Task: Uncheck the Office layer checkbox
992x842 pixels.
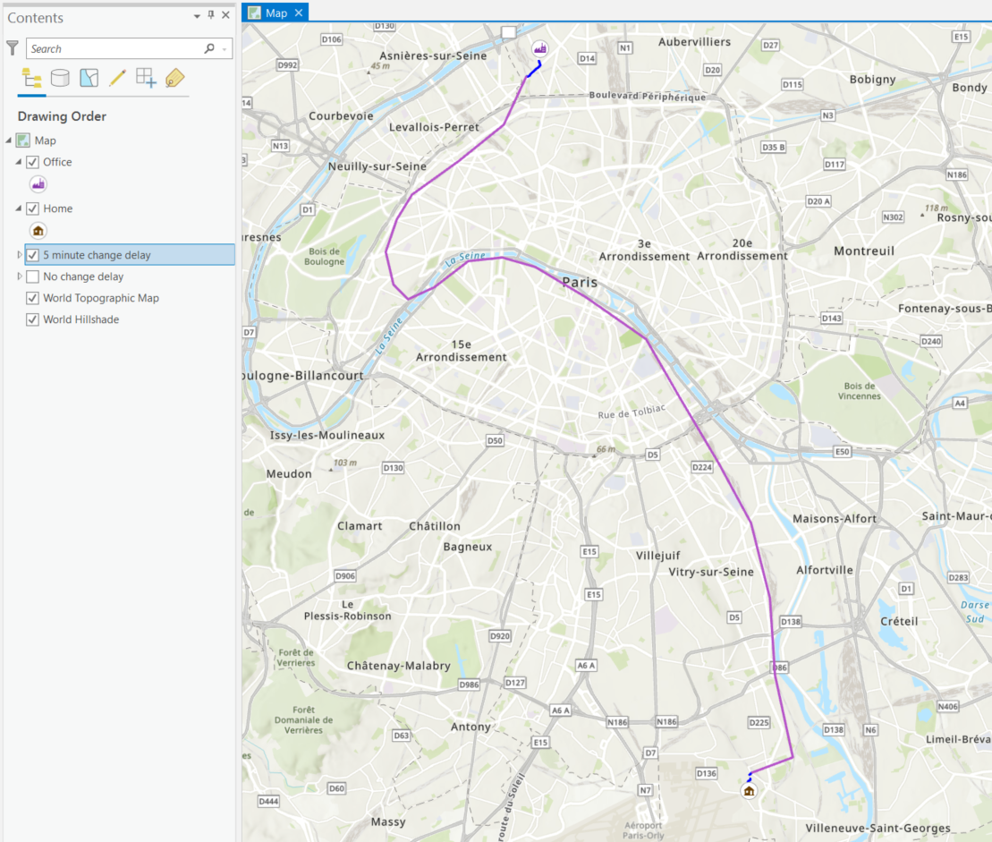Action: (33, 162)
